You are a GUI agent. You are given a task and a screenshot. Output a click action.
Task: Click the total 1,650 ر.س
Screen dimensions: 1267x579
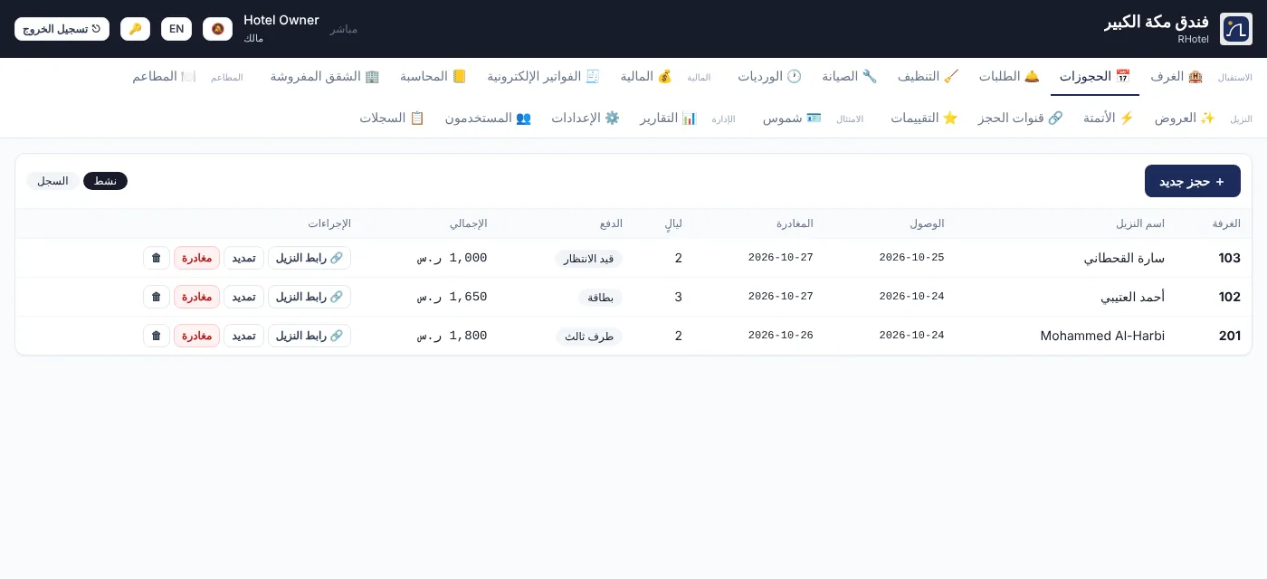tap(452, 297)
